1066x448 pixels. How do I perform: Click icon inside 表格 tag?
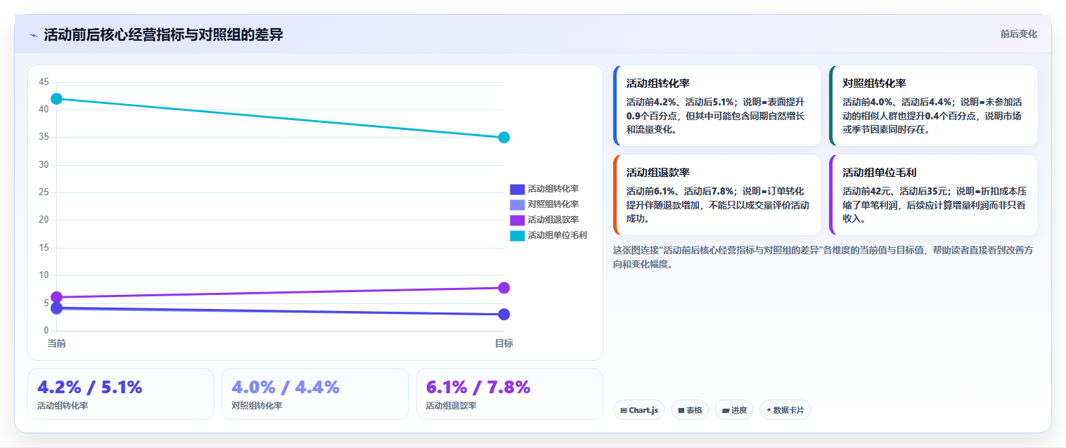point(681,411)
